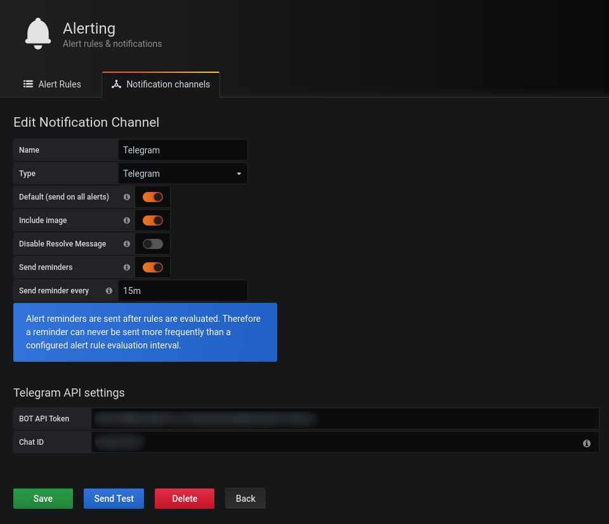Click the Back button

coord(246,499)
